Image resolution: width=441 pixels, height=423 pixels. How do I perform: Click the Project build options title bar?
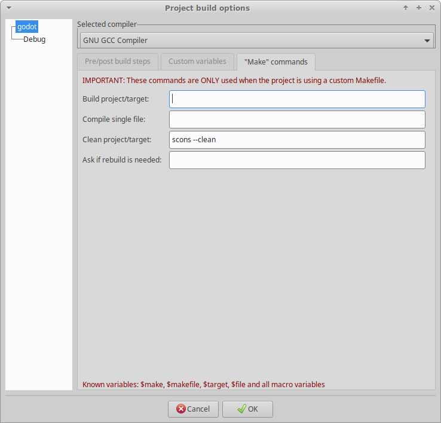coord(207,8)
